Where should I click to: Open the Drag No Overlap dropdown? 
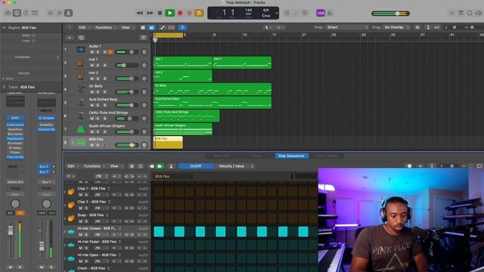396,27
